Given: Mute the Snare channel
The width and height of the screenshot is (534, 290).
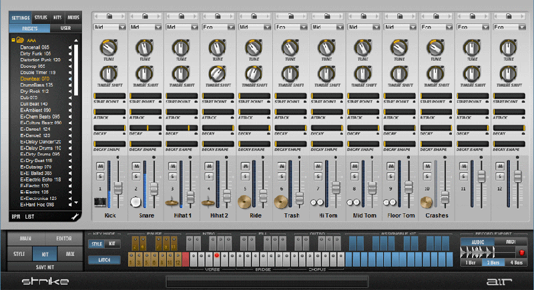Looking at the screenshot, I should 136,166.
